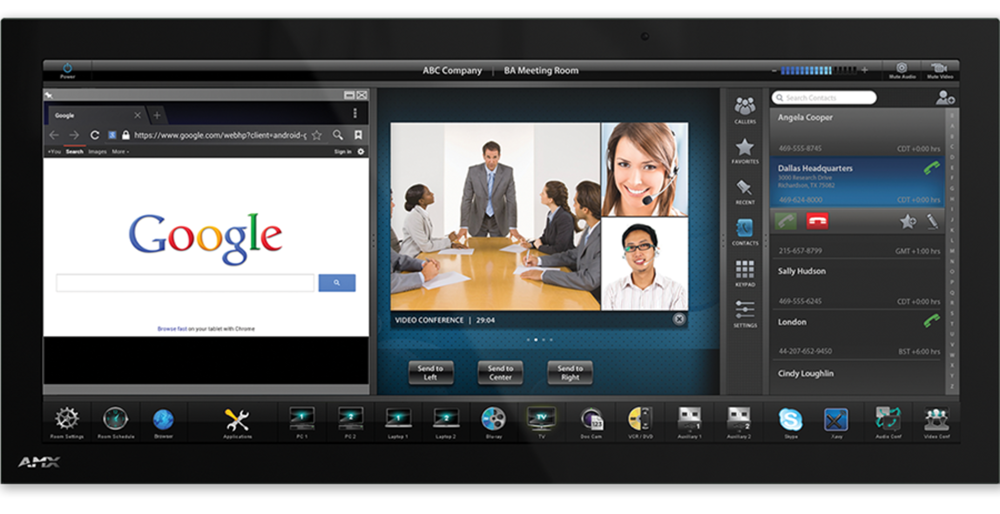Toggle Mute Video

click(939, 70)
